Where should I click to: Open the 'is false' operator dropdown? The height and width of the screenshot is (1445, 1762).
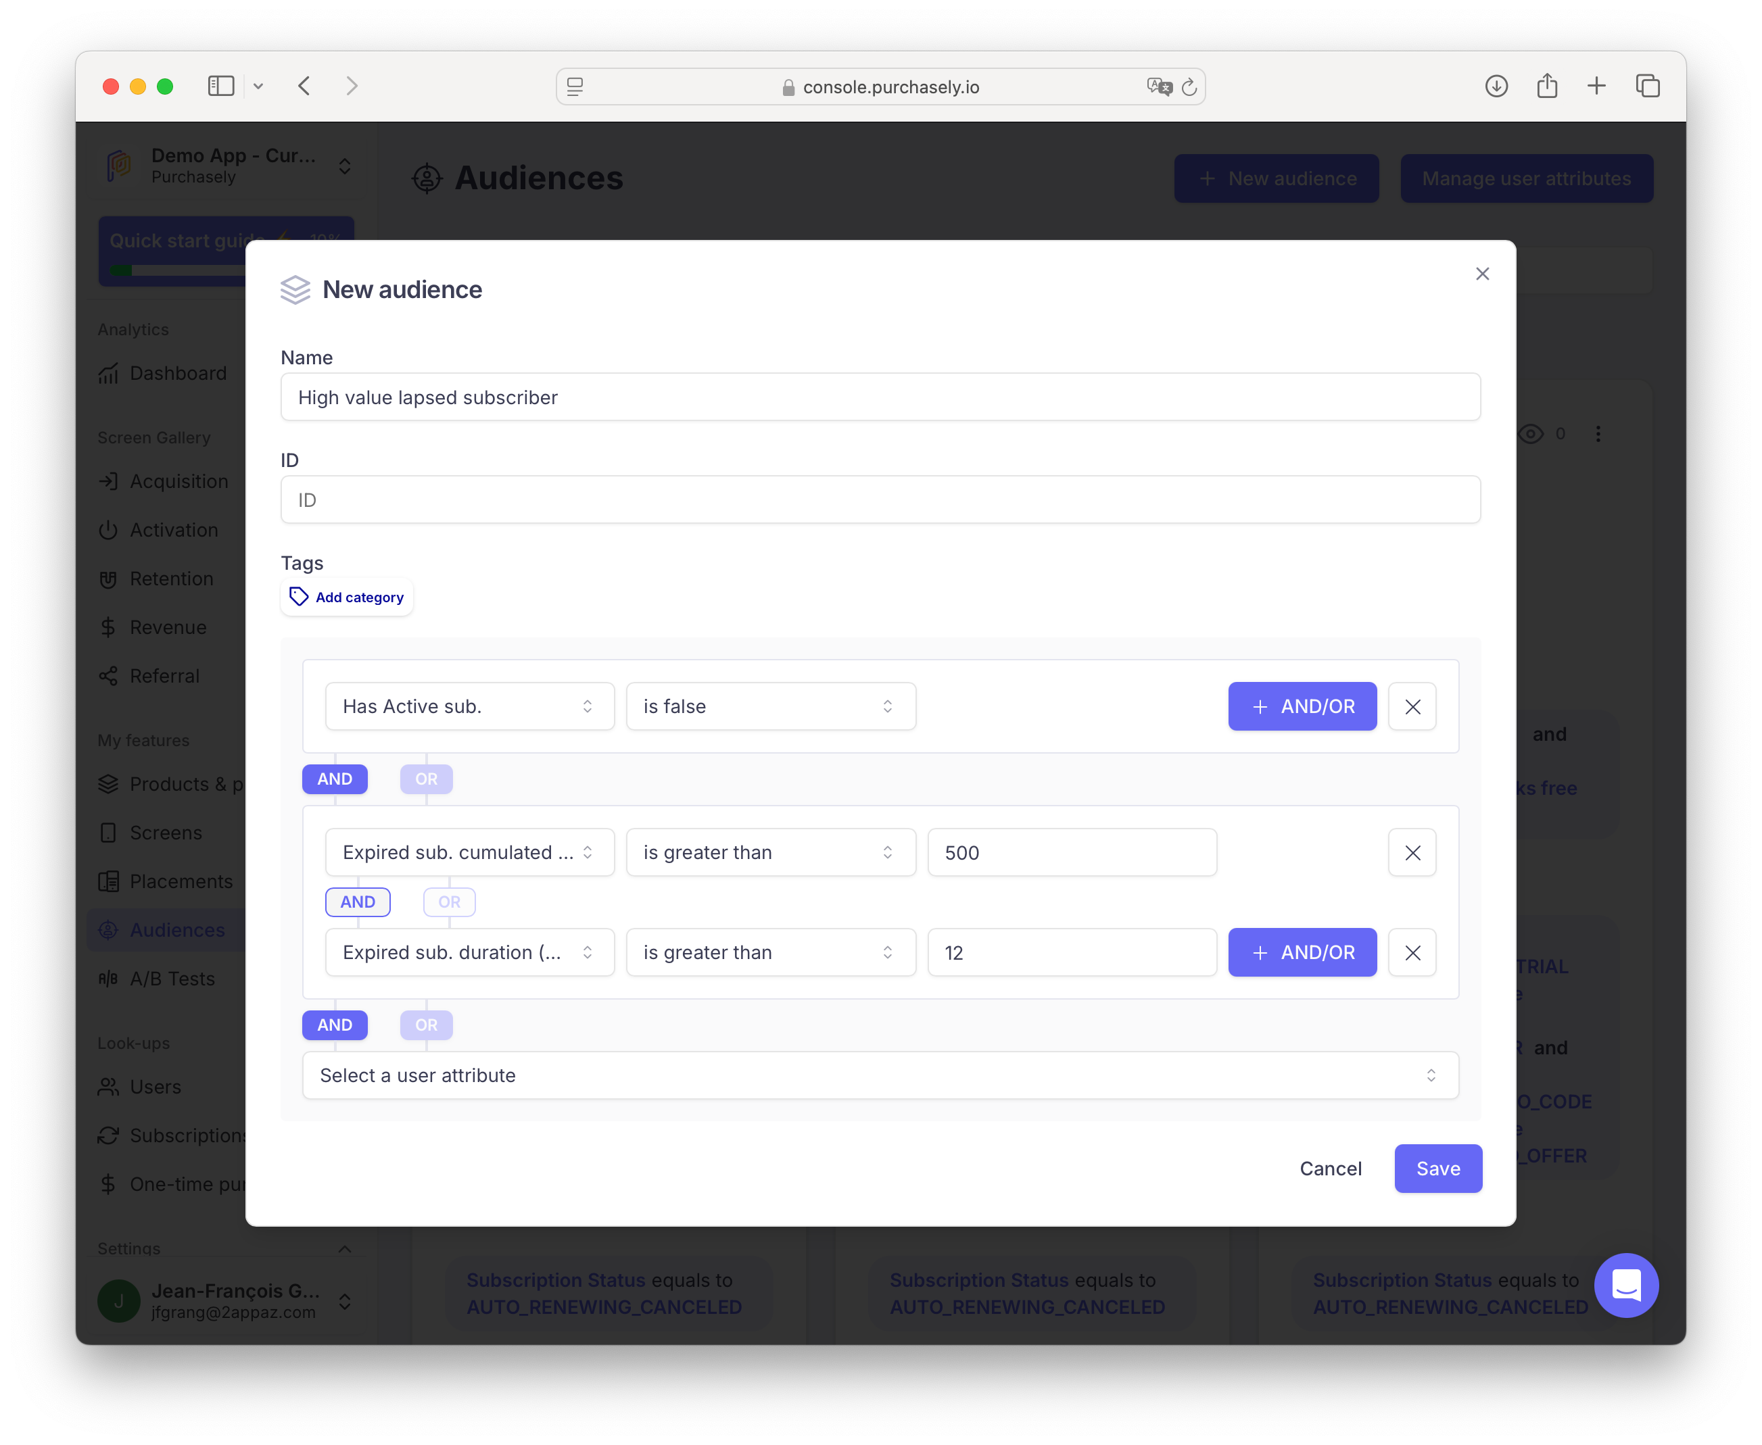770,706
